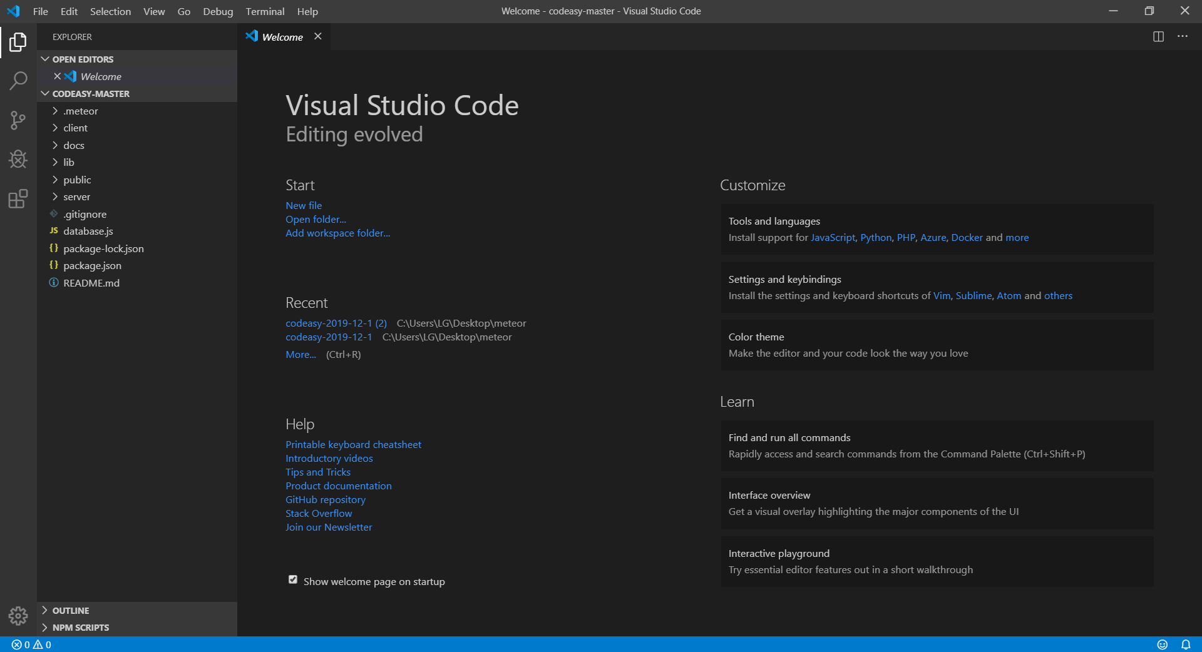The height and width of the screenshot is (652, 1202).
Task: Open .gitignore in the explorer
Action: pos(137,214)
